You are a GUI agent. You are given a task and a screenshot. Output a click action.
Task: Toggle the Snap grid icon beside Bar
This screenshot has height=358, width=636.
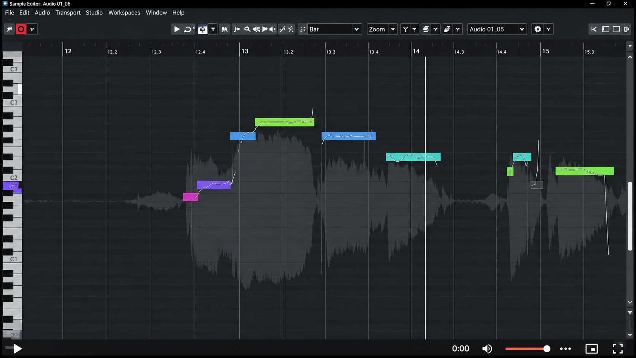[302, 29]
